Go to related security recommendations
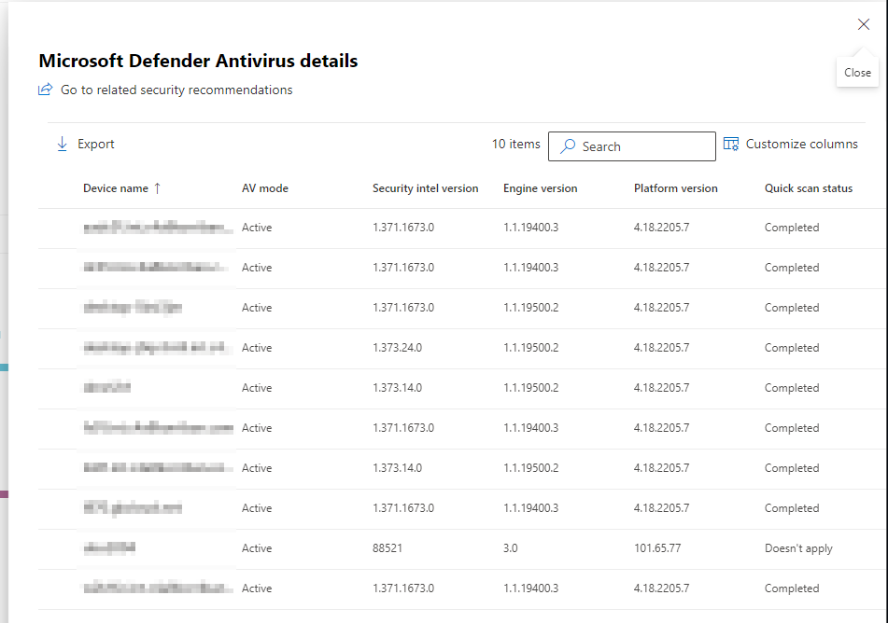 (x=165, y=90)
